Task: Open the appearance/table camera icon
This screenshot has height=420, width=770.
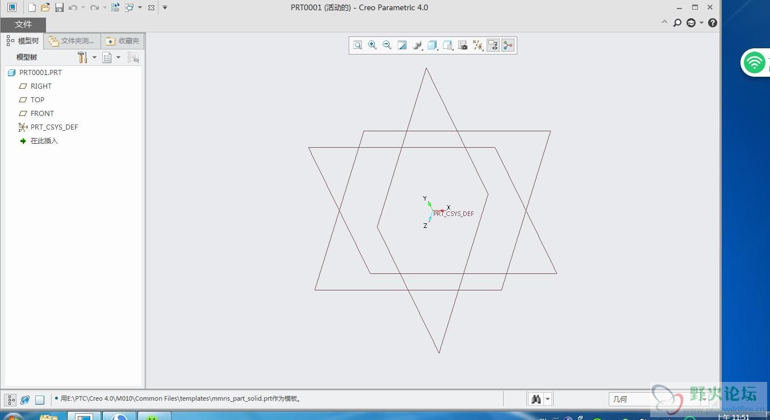Action: 463,45
